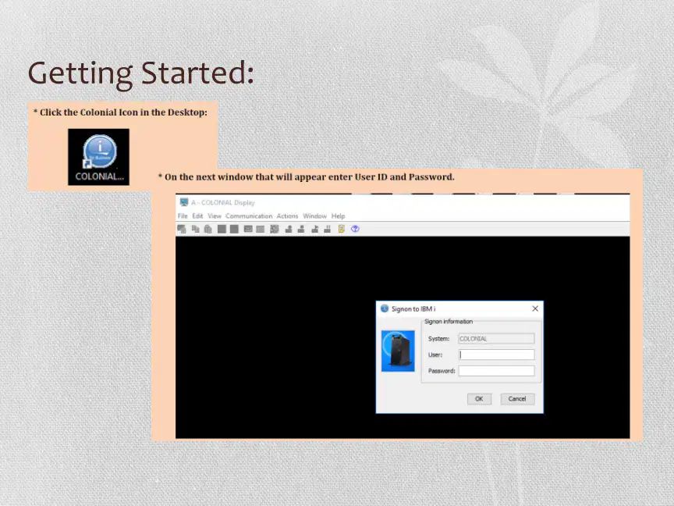This screenshot has height=506, width=674.
Task: Click the blue help question icon
Action: [355, 229]
